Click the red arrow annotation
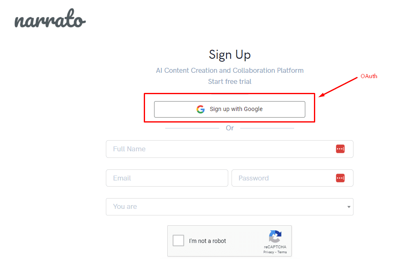The image size is (419, 259). (338, 87)
